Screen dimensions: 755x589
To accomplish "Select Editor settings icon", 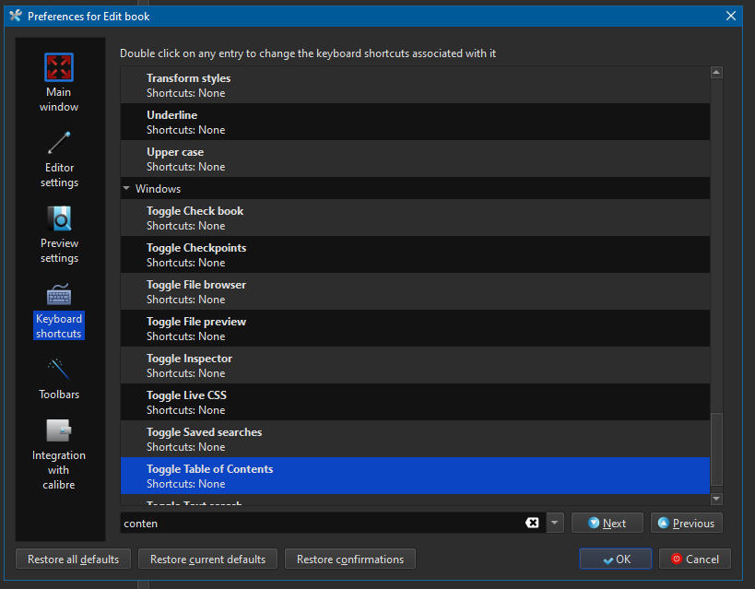I will click(59, 144).
